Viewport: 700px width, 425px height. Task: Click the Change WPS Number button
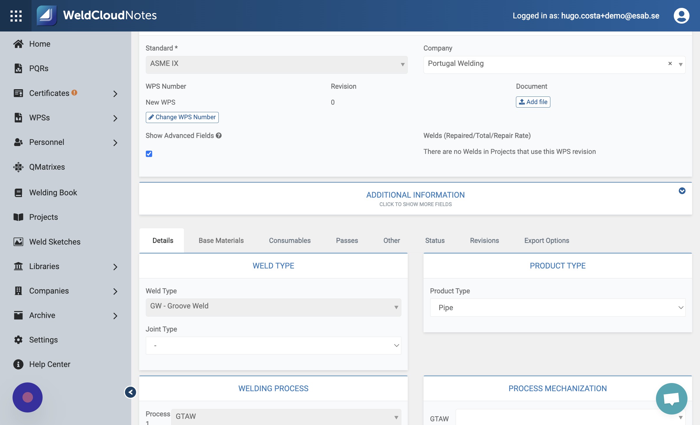click(182, 117)
